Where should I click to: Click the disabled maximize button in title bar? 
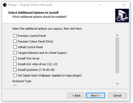(x=112, y=5)
